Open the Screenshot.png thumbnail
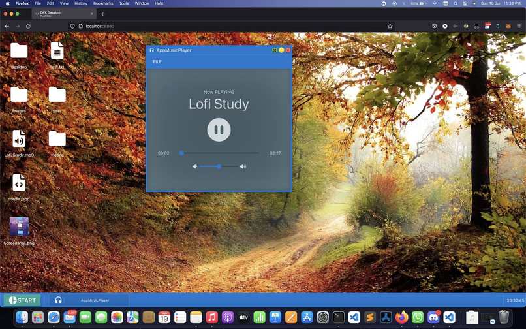 (x=19, y=227)
